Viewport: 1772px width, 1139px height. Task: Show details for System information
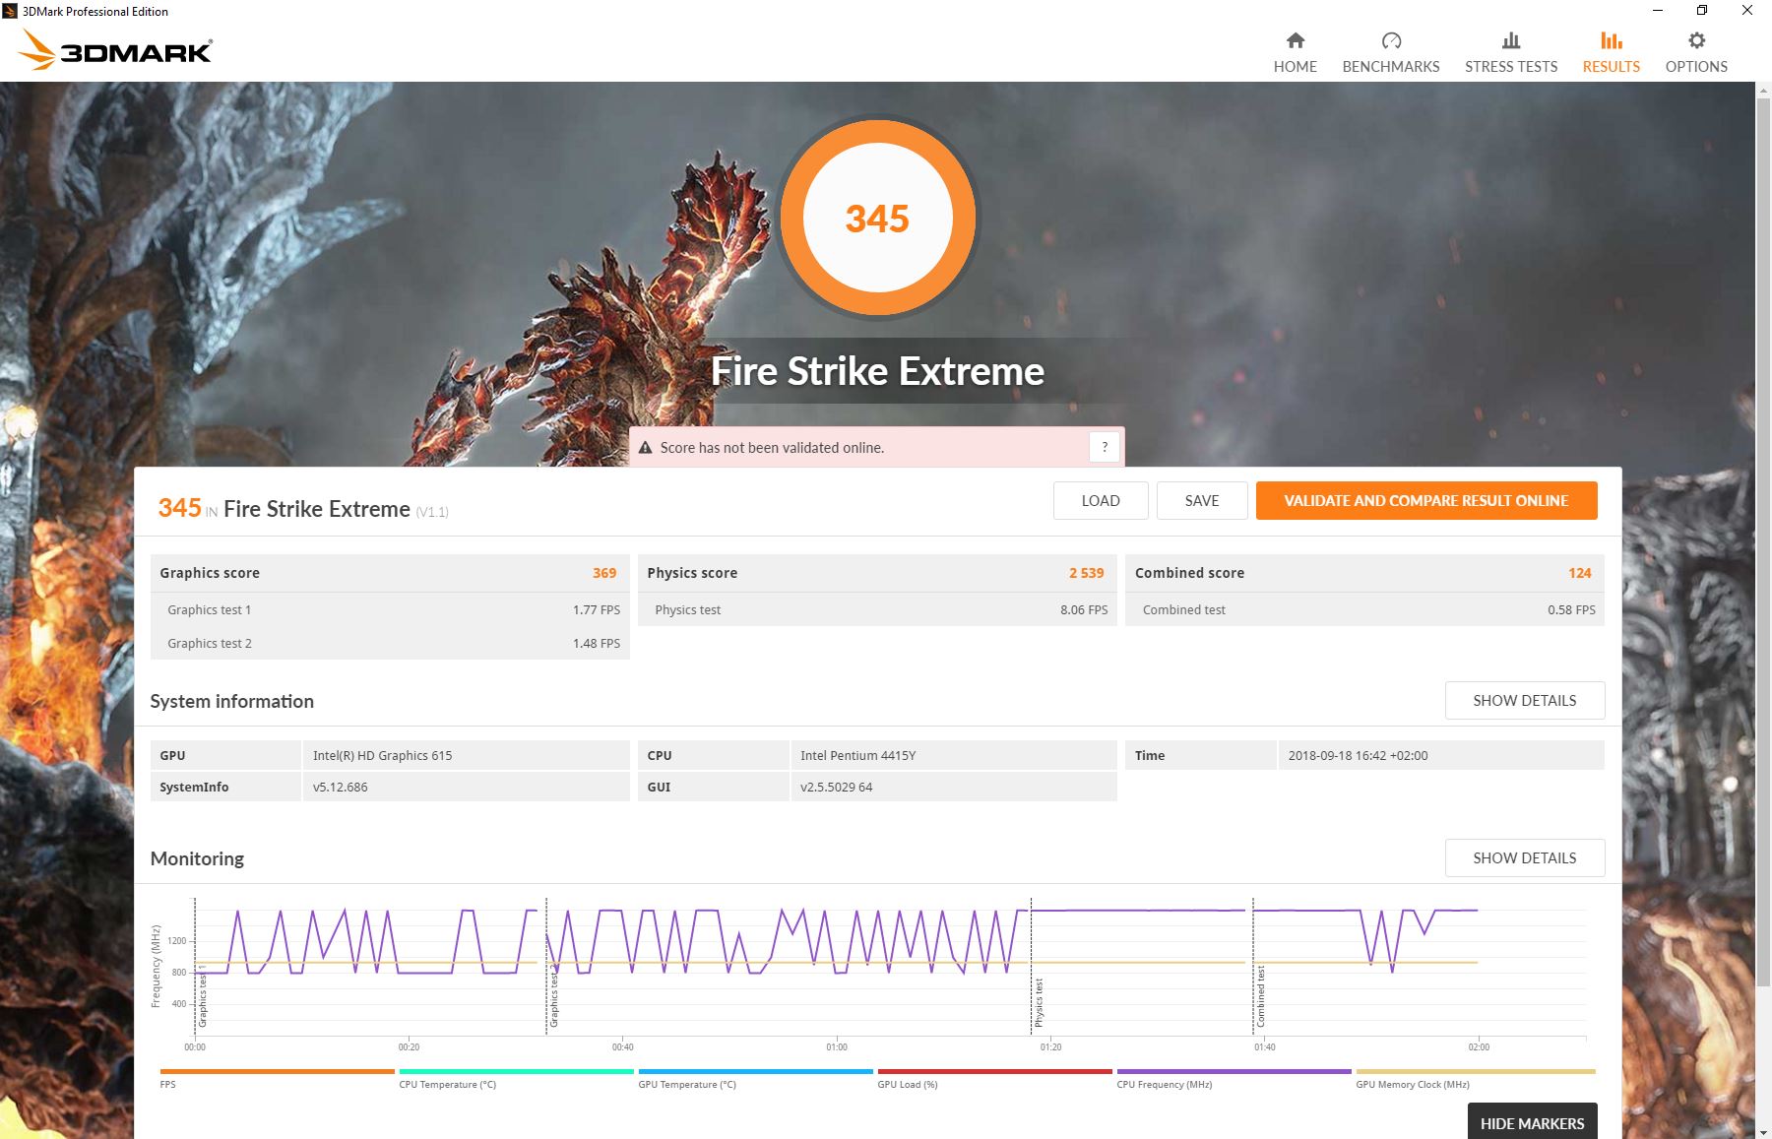(1525, 700)
